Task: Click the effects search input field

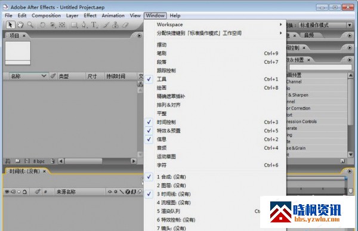Action: coord(320,67)
